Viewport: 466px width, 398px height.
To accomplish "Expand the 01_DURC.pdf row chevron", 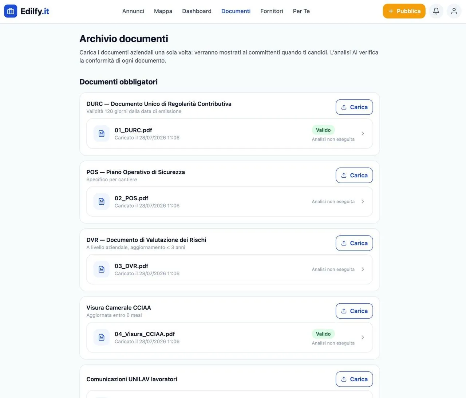I will click(x=363, y=134).
